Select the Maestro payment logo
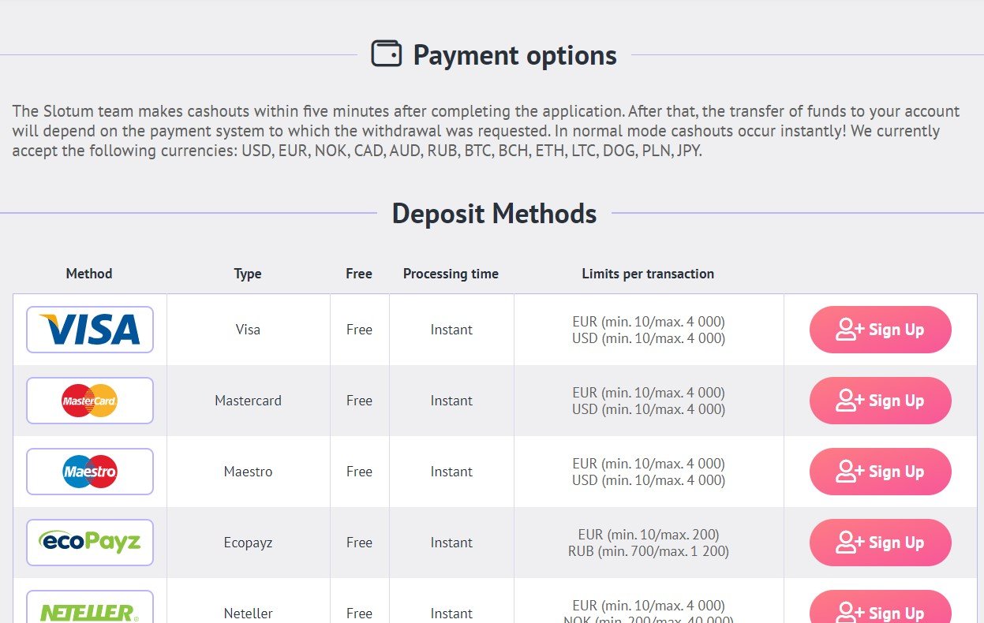 tap(90, 472)
